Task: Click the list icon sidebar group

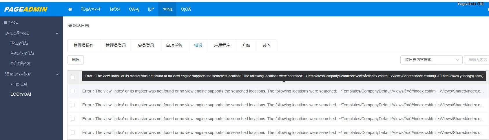Action: coord(7,74)
